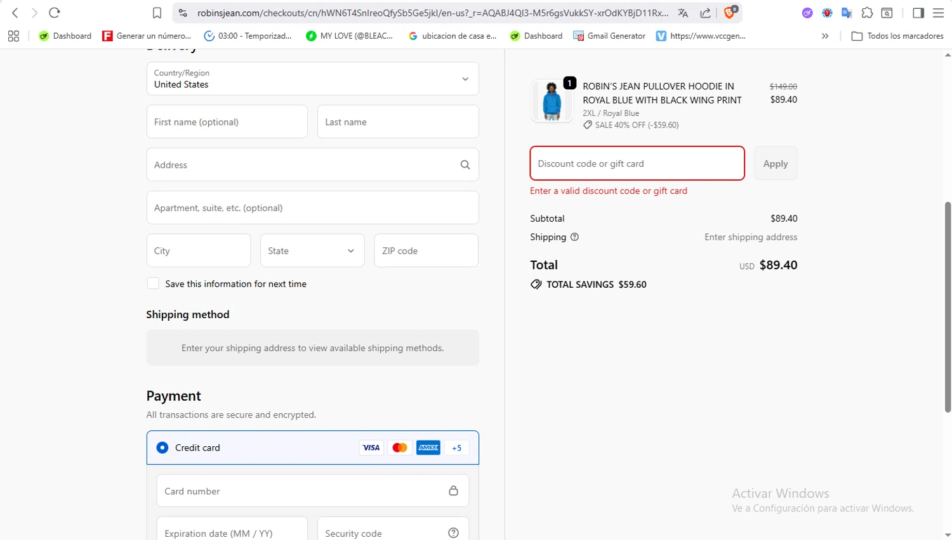Screen dimensions: 952x540
Task: Show the +5 more card brands
Action: (457, 447)
